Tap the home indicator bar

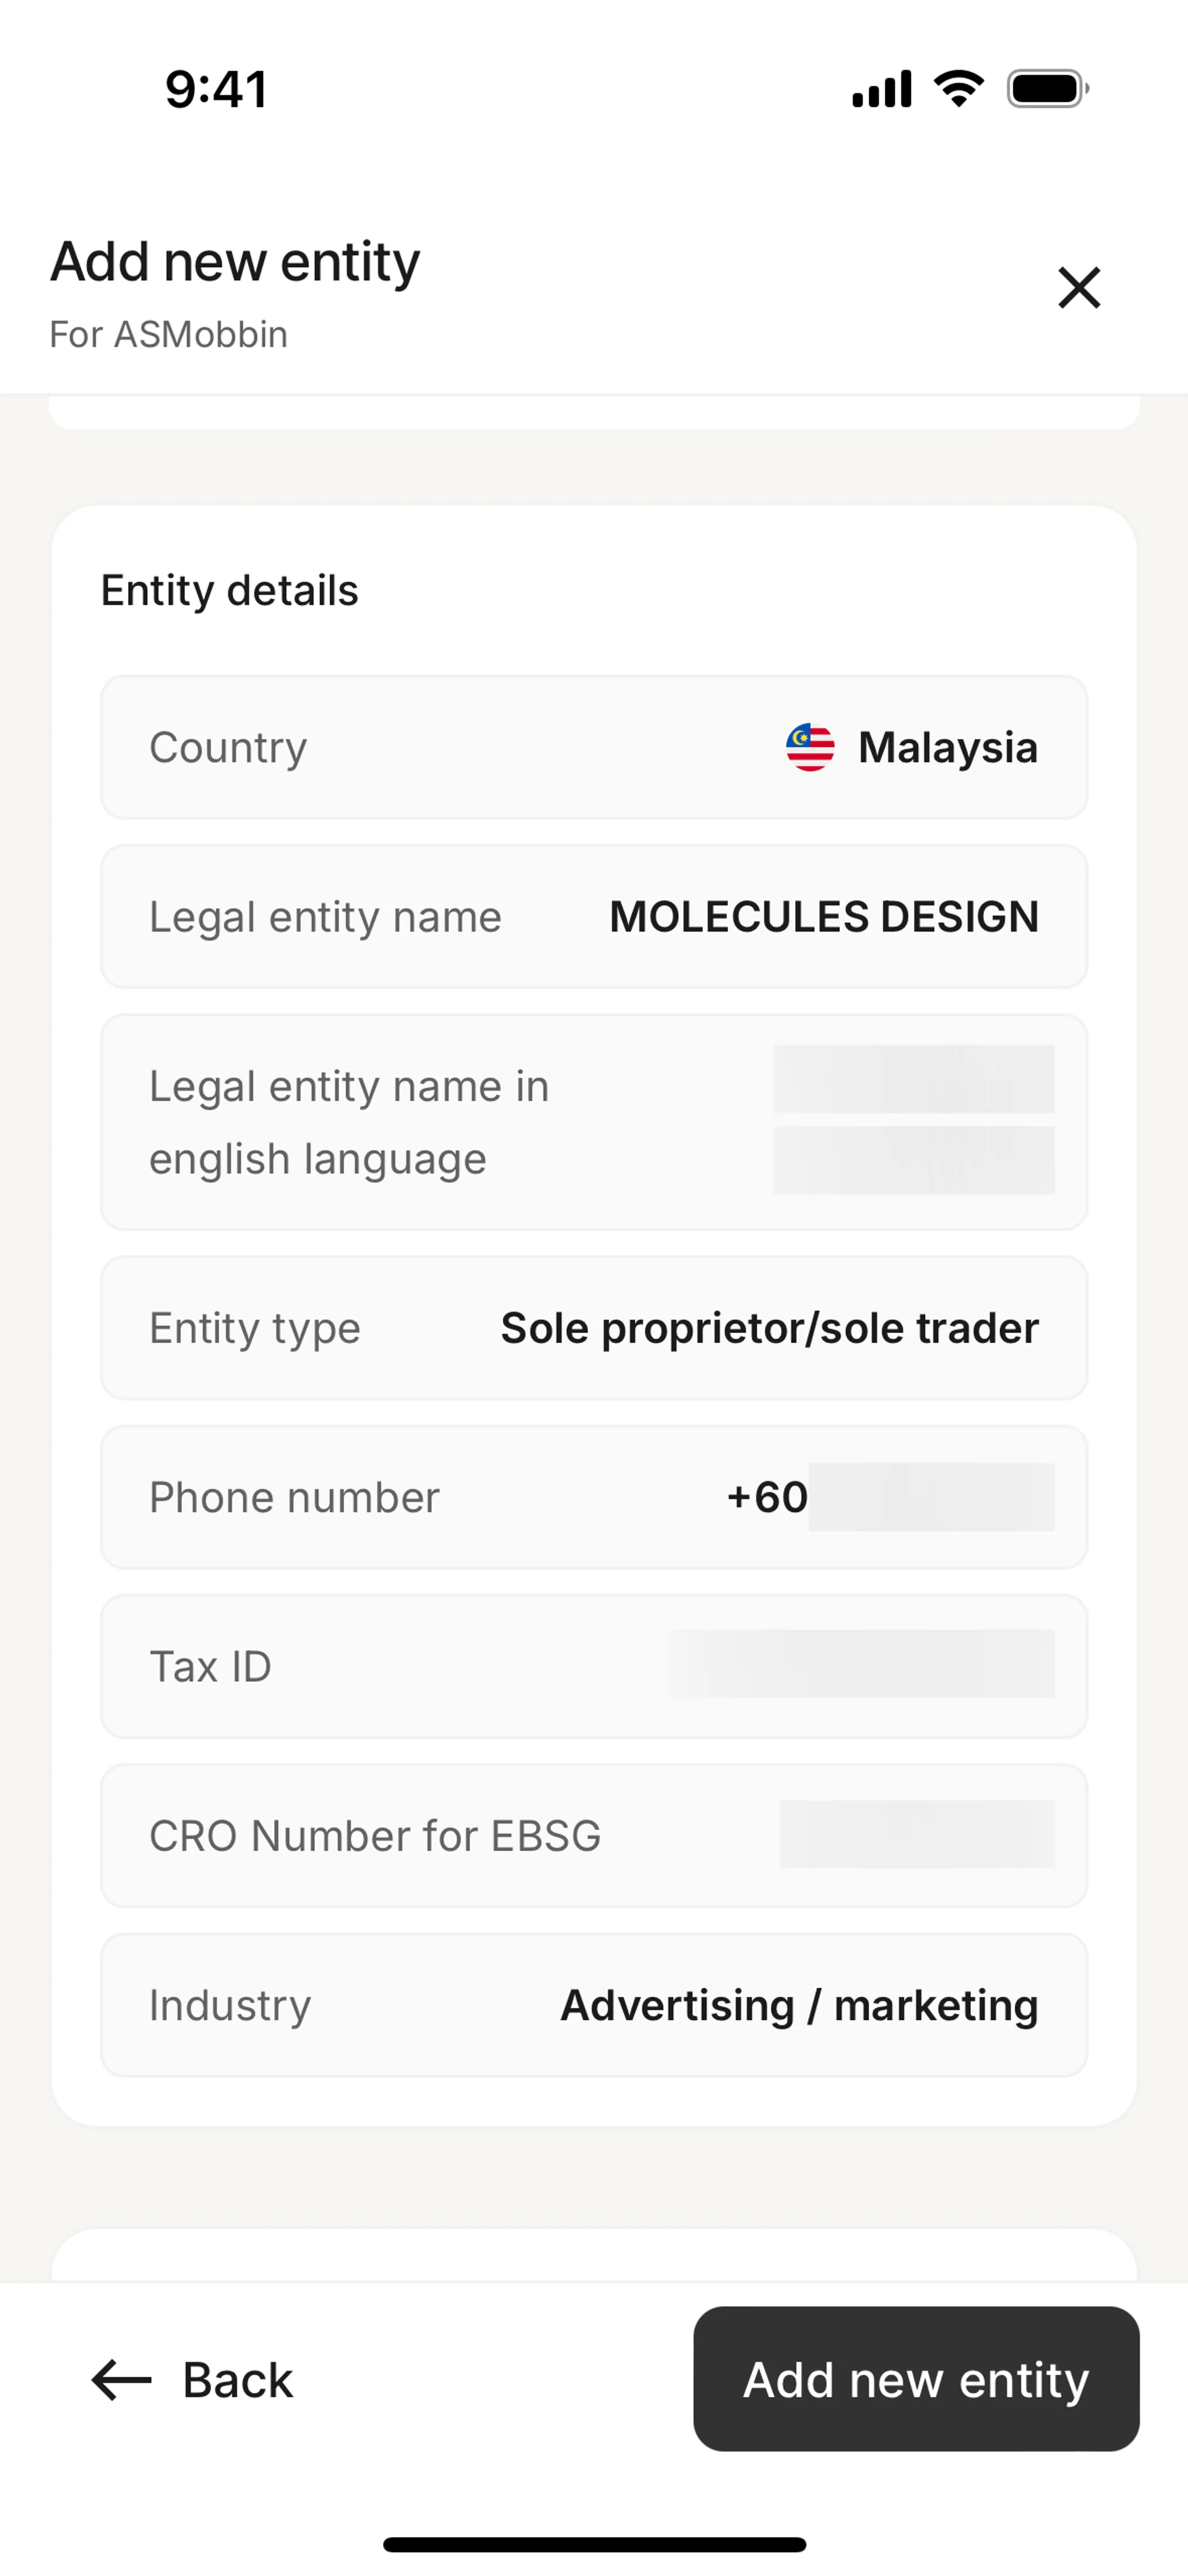tap(594, 2544)
